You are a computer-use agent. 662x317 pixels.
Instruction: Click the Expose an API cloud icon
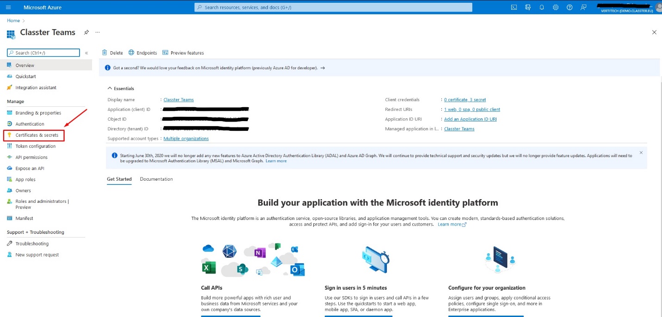click(10, 168)
